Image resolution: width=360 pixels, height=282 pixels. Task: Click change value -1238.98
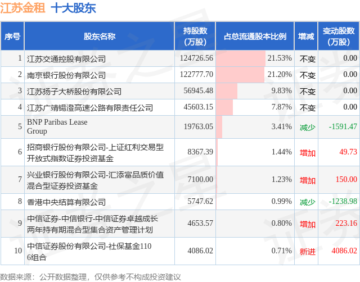343,201
